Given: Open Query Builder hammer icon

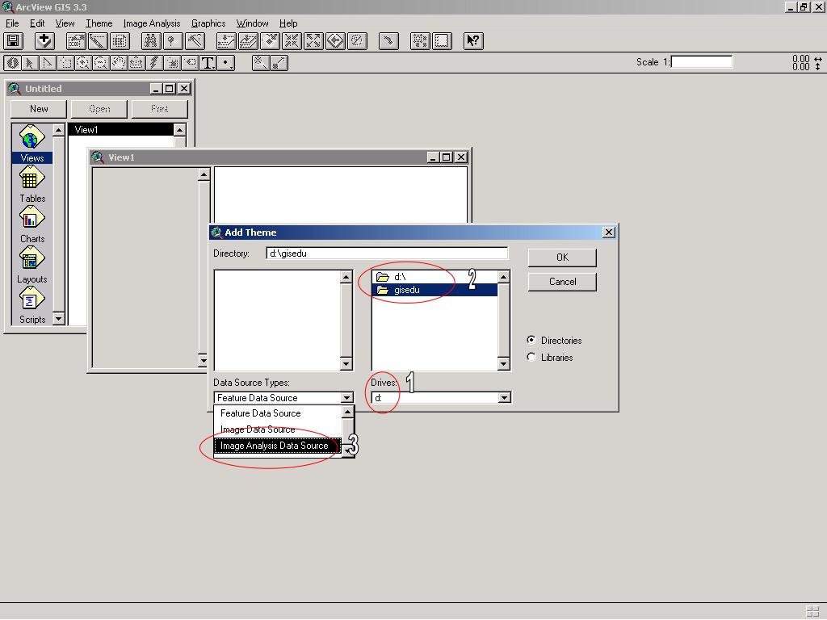Looking at the screenshot, I should (195, 40).
